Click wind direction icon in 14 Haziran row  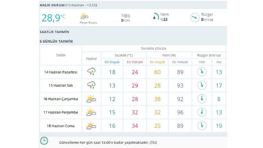tap(202, 72)
